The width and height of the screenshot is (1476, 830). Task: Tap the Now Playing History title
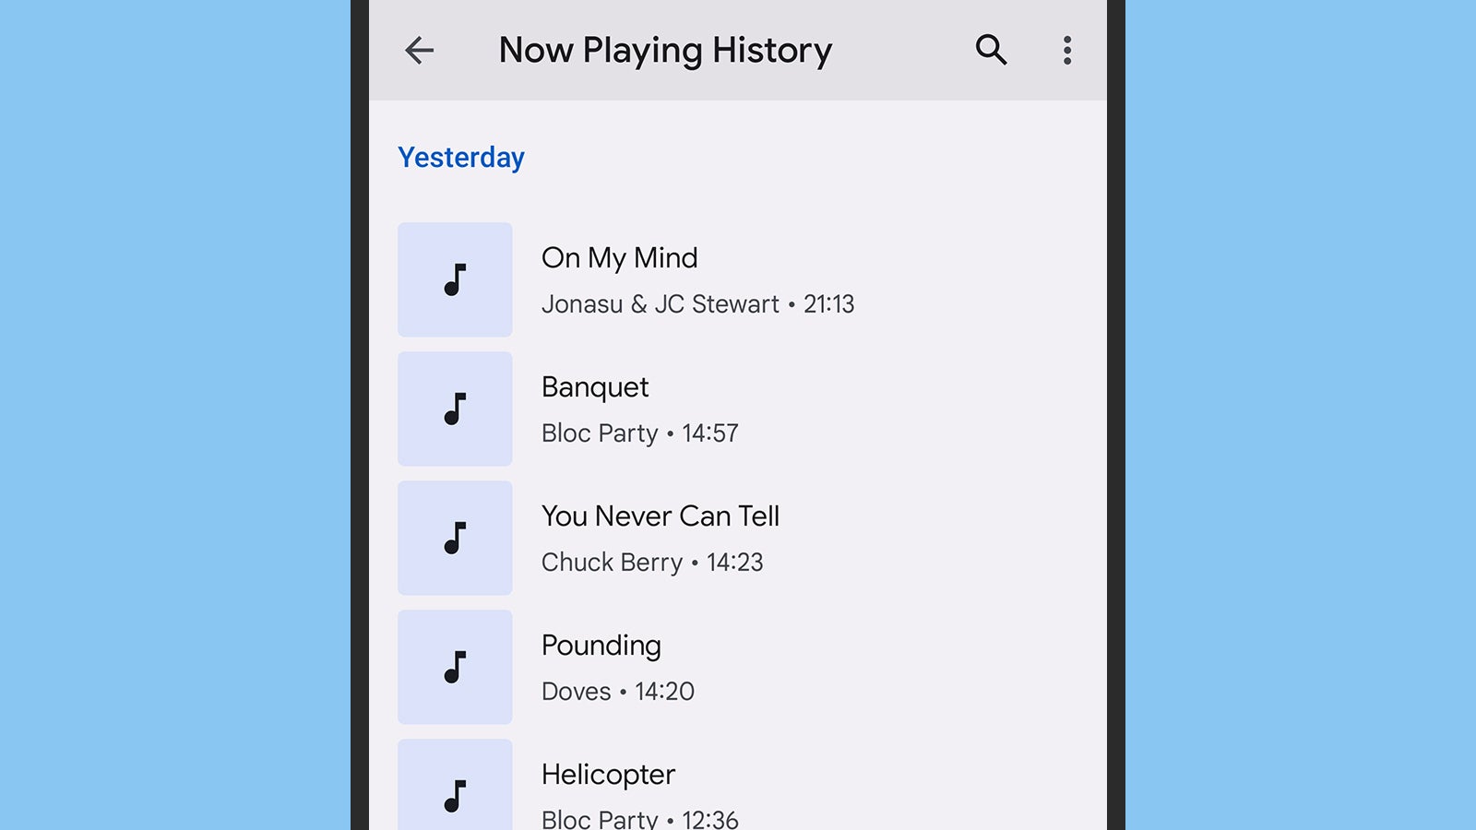(664, 51)
